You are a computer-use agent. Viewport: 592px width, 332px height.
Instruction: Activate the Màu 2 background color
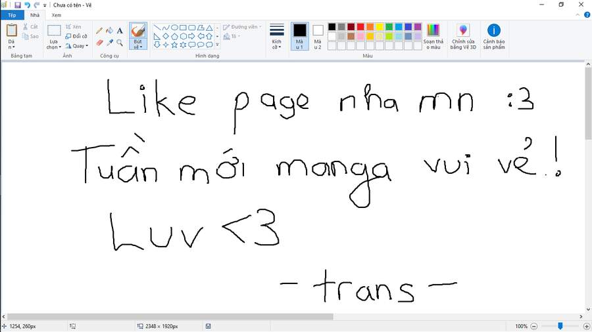318,35
